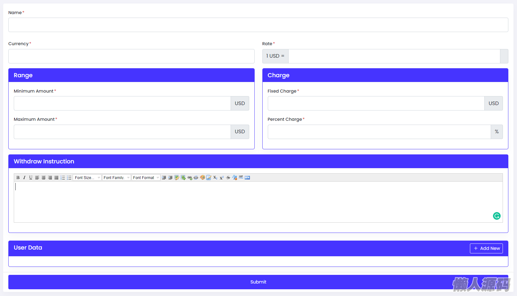Toggle bold formatting in the instruction editor
The width and height of the screenshot is (517, 296).
pos(18,177)
